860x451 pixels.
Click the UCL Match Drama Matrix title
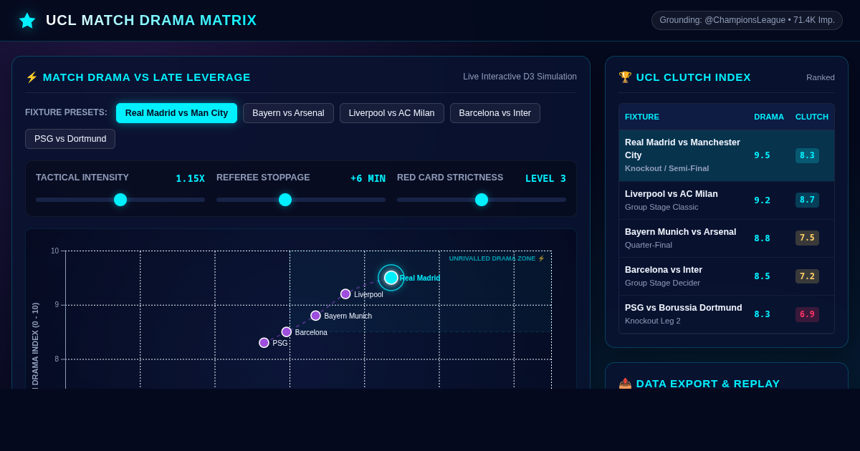coord(151,20)
